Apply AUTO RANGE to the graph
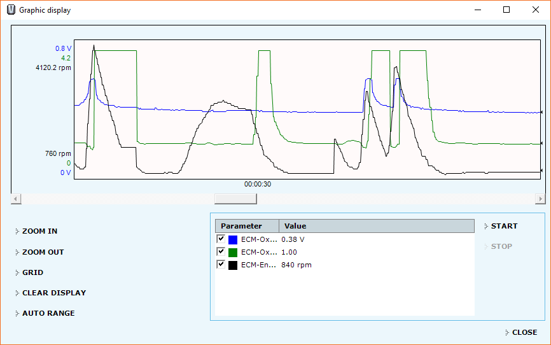 click(x=48, y=313)
